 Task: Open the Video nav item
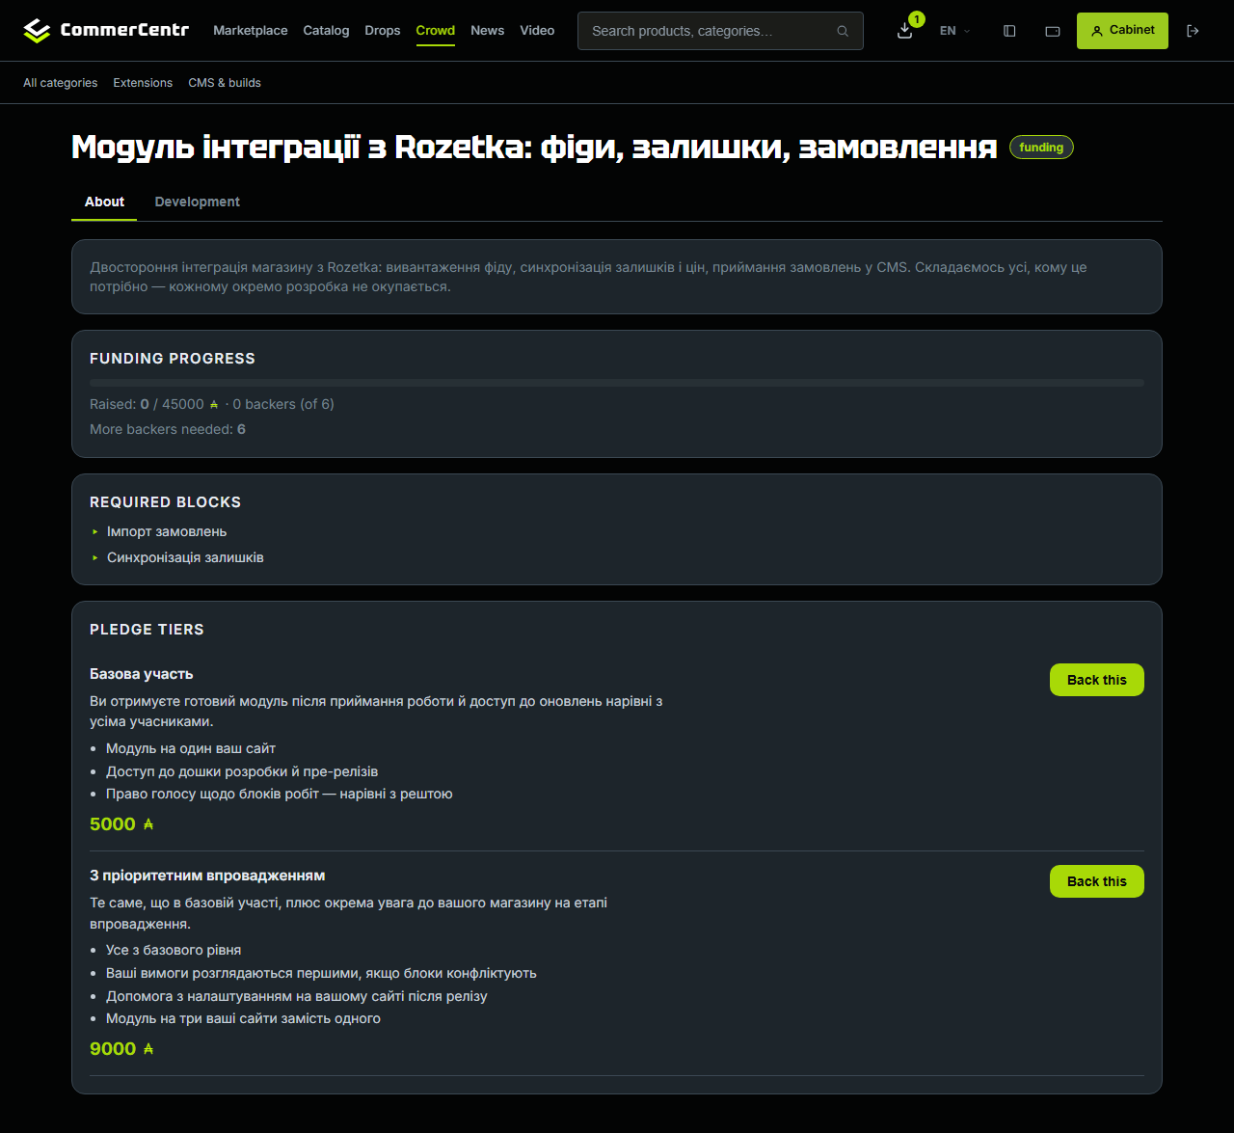click(537, 31)
